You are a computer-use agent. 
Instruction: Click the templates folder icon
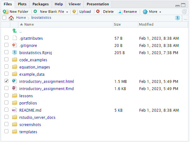(15, 132)
